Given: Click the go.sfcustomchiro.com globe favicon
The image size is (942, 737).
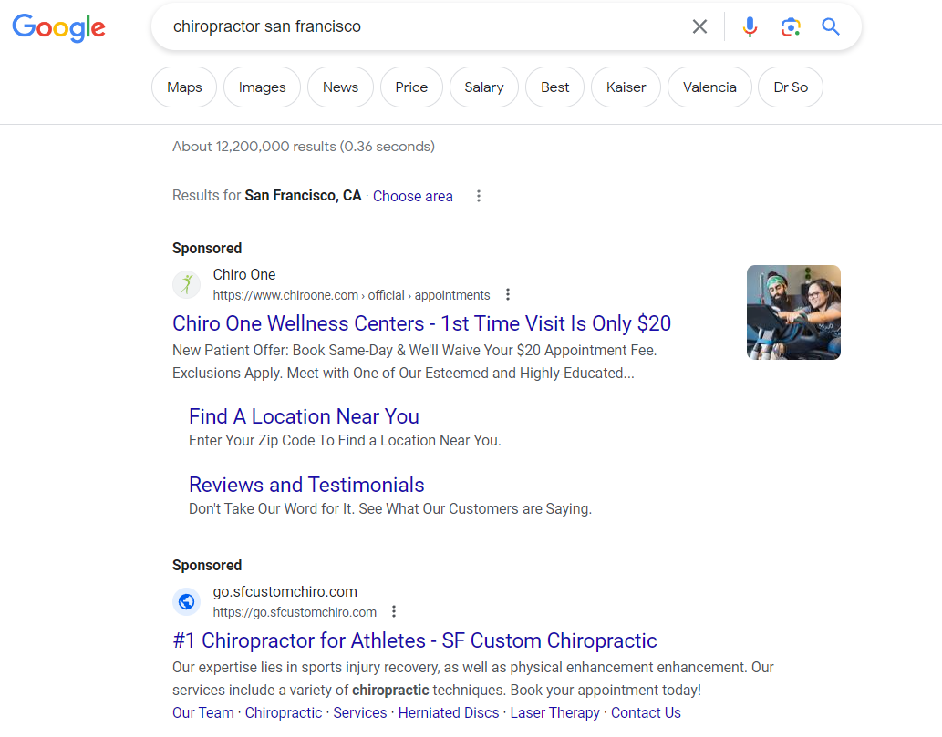Looking at the screenshot, I should tap(187, 601).
